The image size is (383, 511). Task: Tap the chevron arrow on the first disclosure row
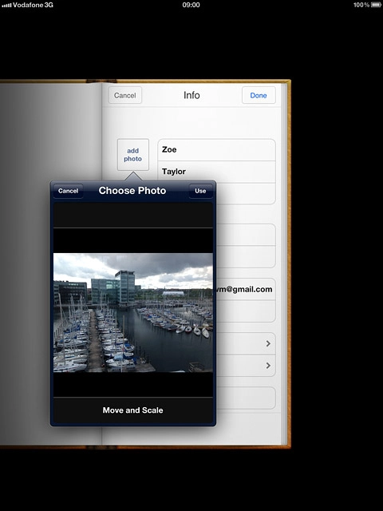(x=268, y=343)
